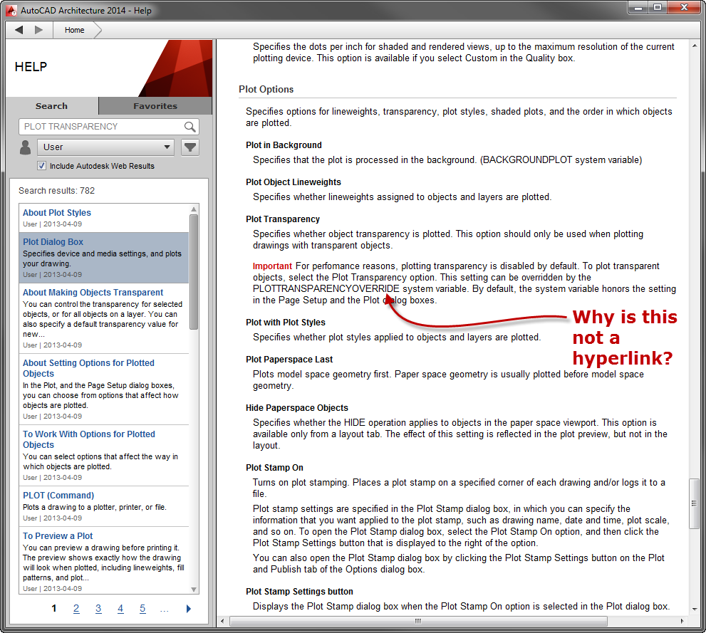Open the Home breadcrumb
The image size is (706, 633).
tap(74, 30)
